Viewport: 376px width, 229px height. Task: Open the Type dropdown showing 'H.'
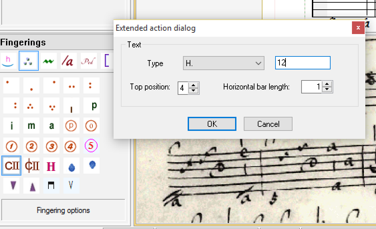pos(223,63)
